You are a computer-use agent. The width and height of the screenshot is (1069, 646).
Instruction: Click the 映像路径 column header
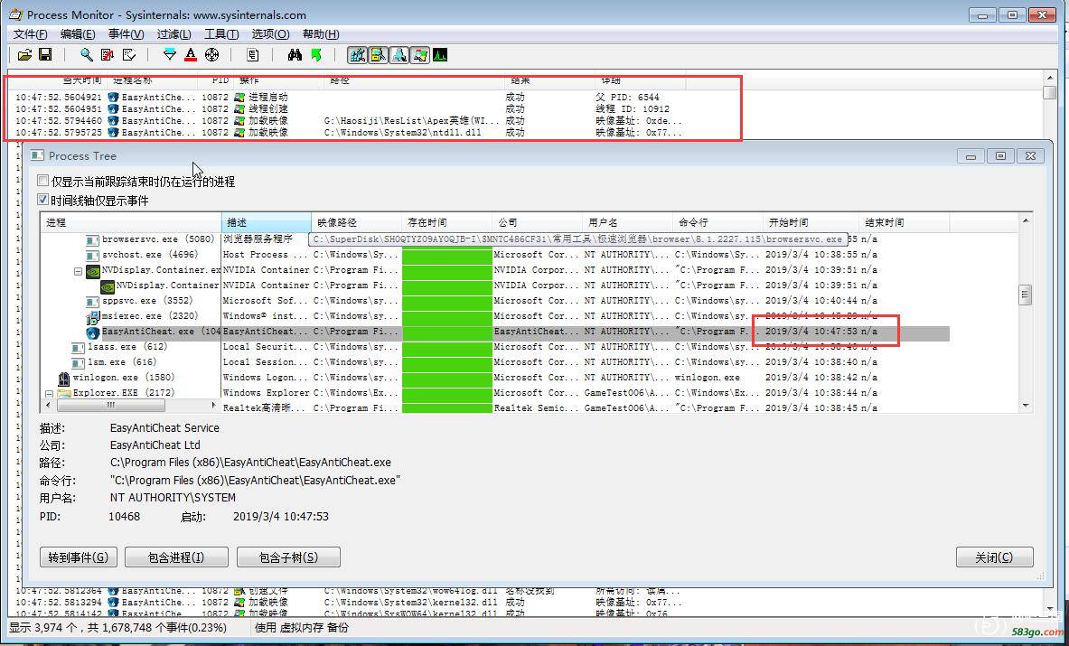(357, 222)
